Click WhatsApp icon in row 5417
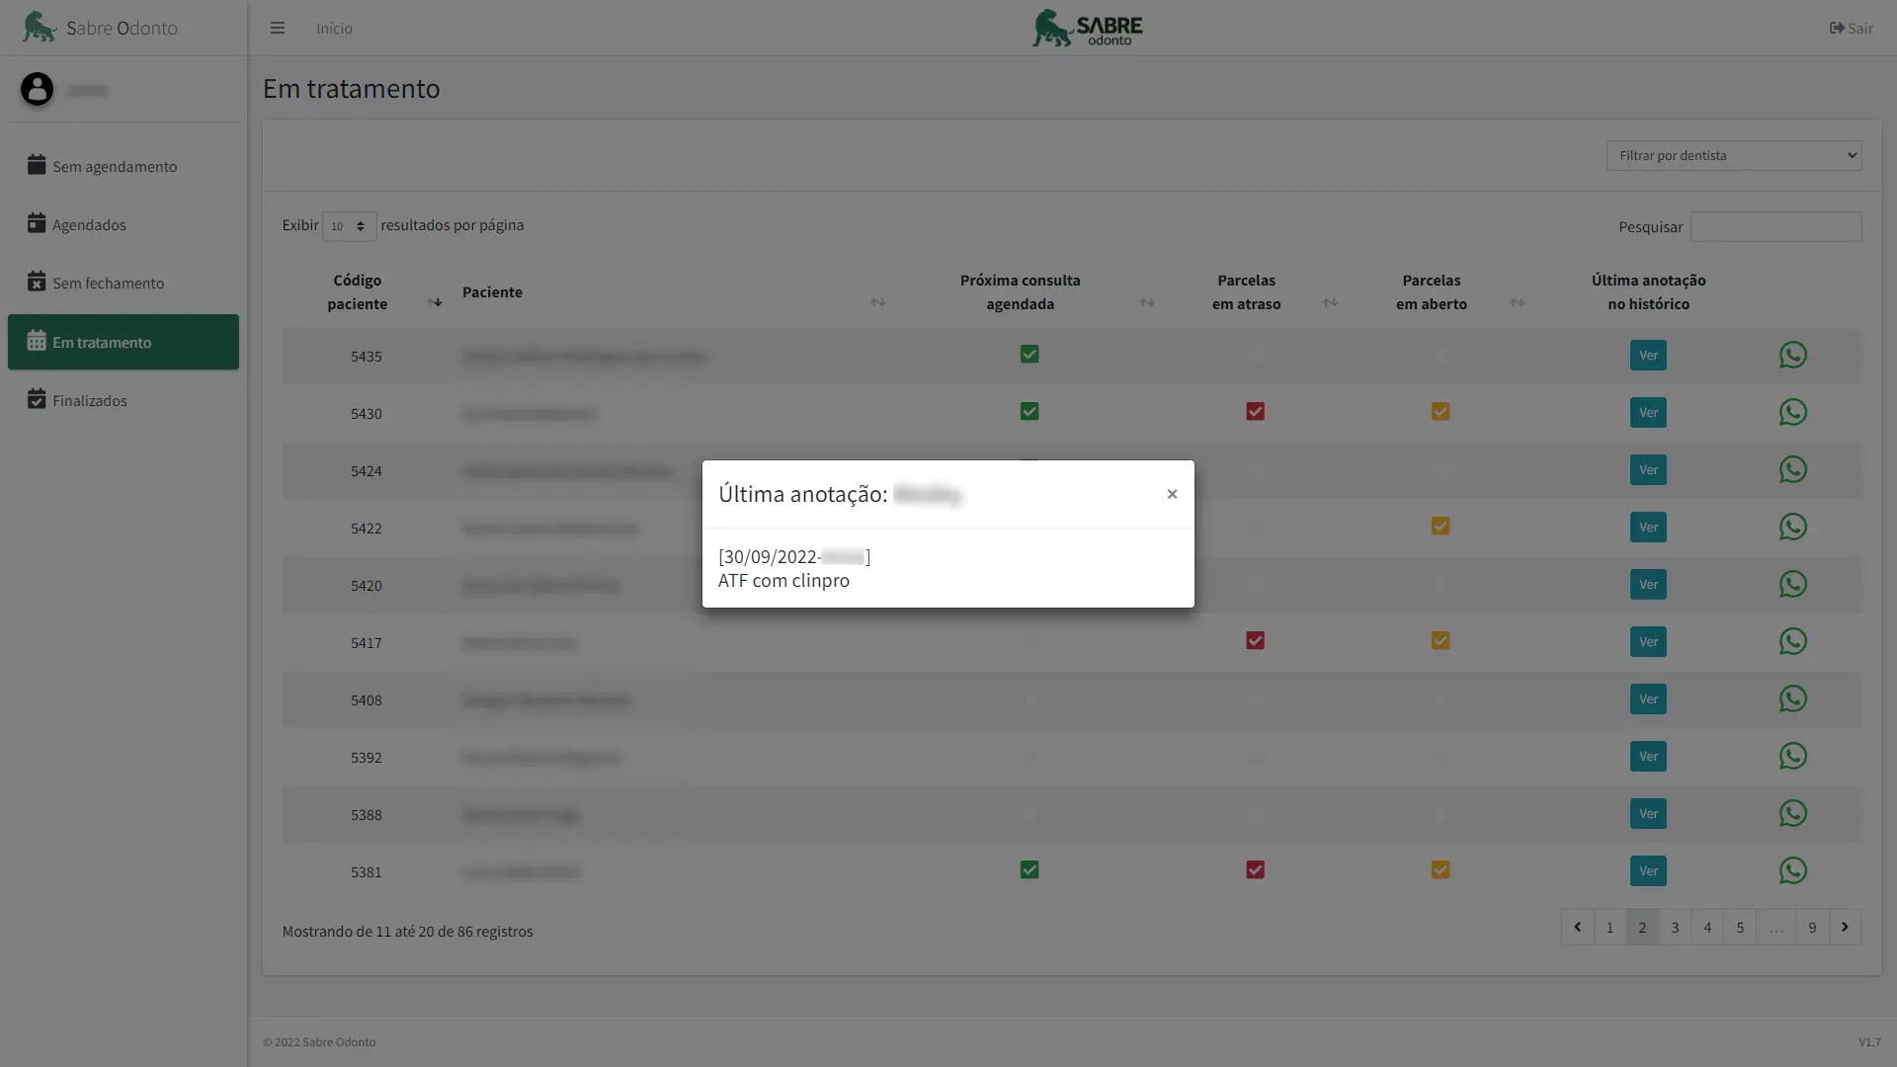Image resolution: width=1897 pixels, height=1067 pixels. click(x=1792, y=641)
